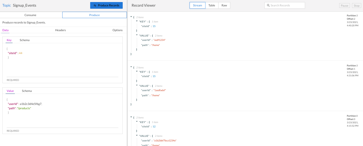Click inside the Value JSON editor area
This screenshot has width=363, height=146.
(x=63, y=112)
